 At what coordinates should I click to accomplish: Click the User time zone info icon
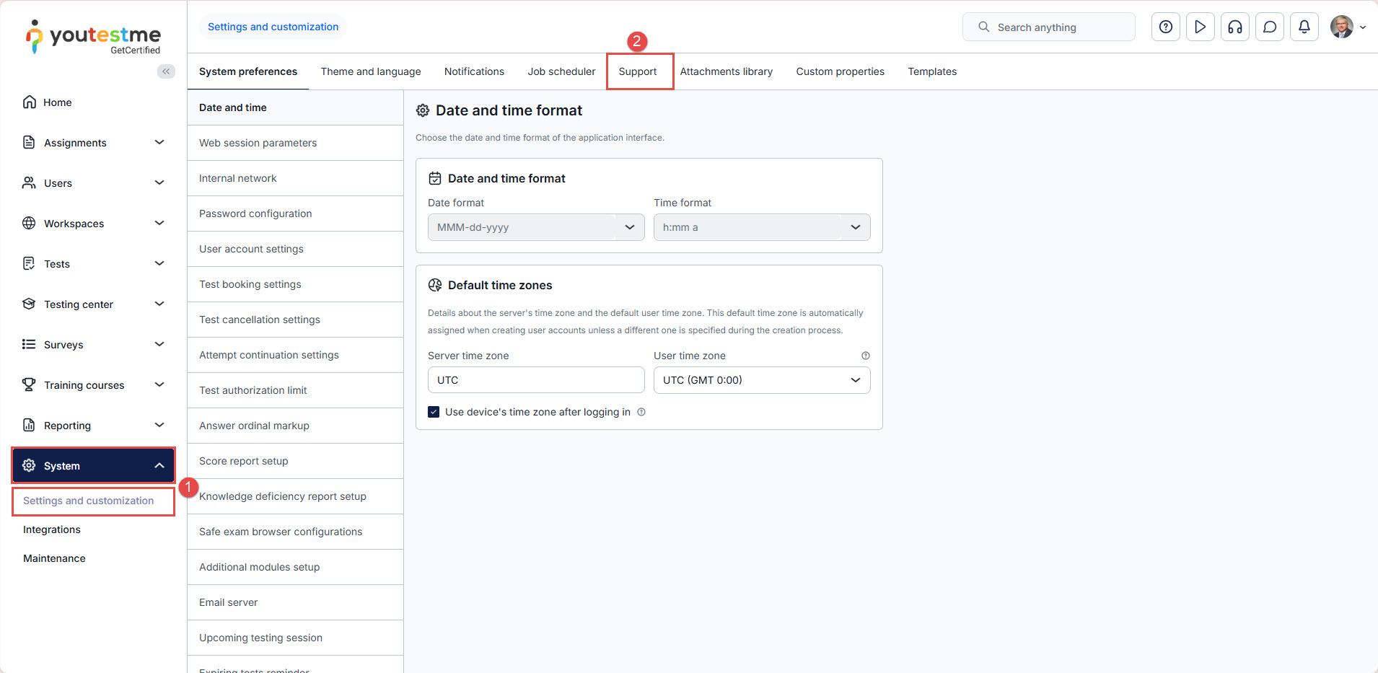(x=865, y=356)
